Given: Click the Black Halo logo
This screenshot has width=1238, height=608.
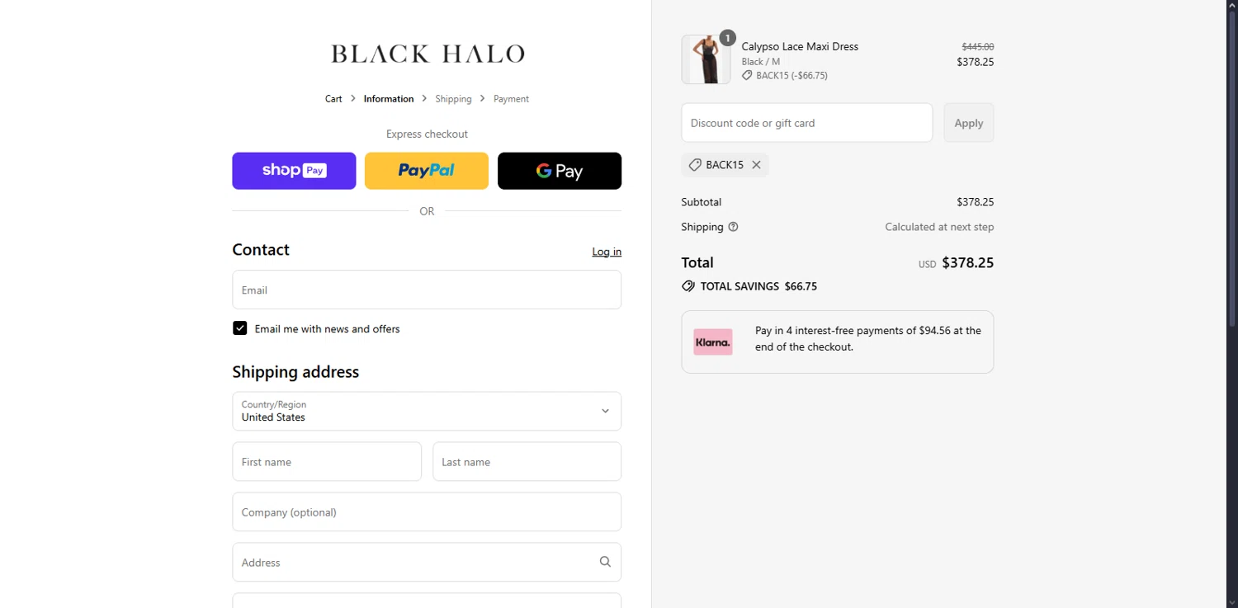Looking at the screenshot, I should [428, 54].
